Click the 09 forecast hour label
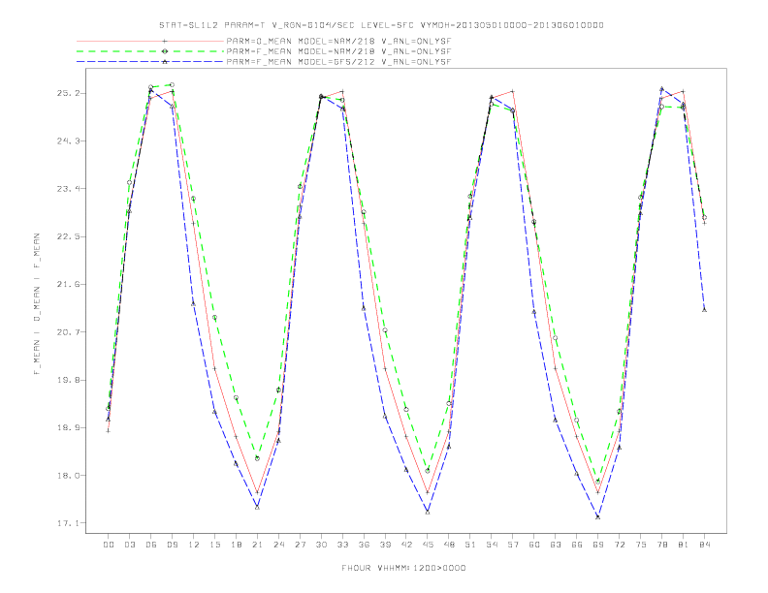 pos(173,545)
